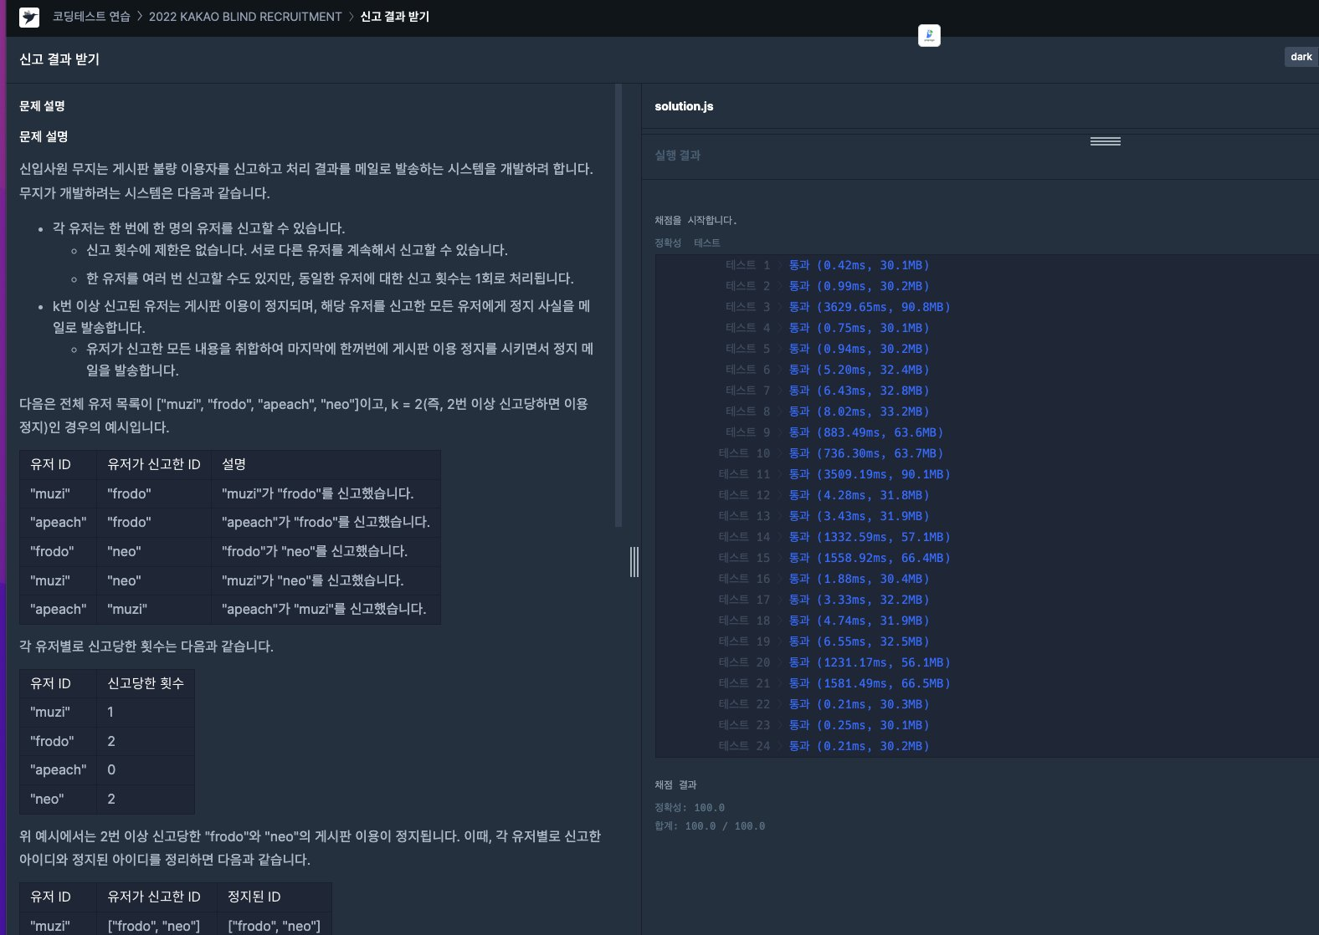This screenshot has height=935, width=1319.
Task: Select the 실행 결과 panel heading
Action: tap(677, 155)
